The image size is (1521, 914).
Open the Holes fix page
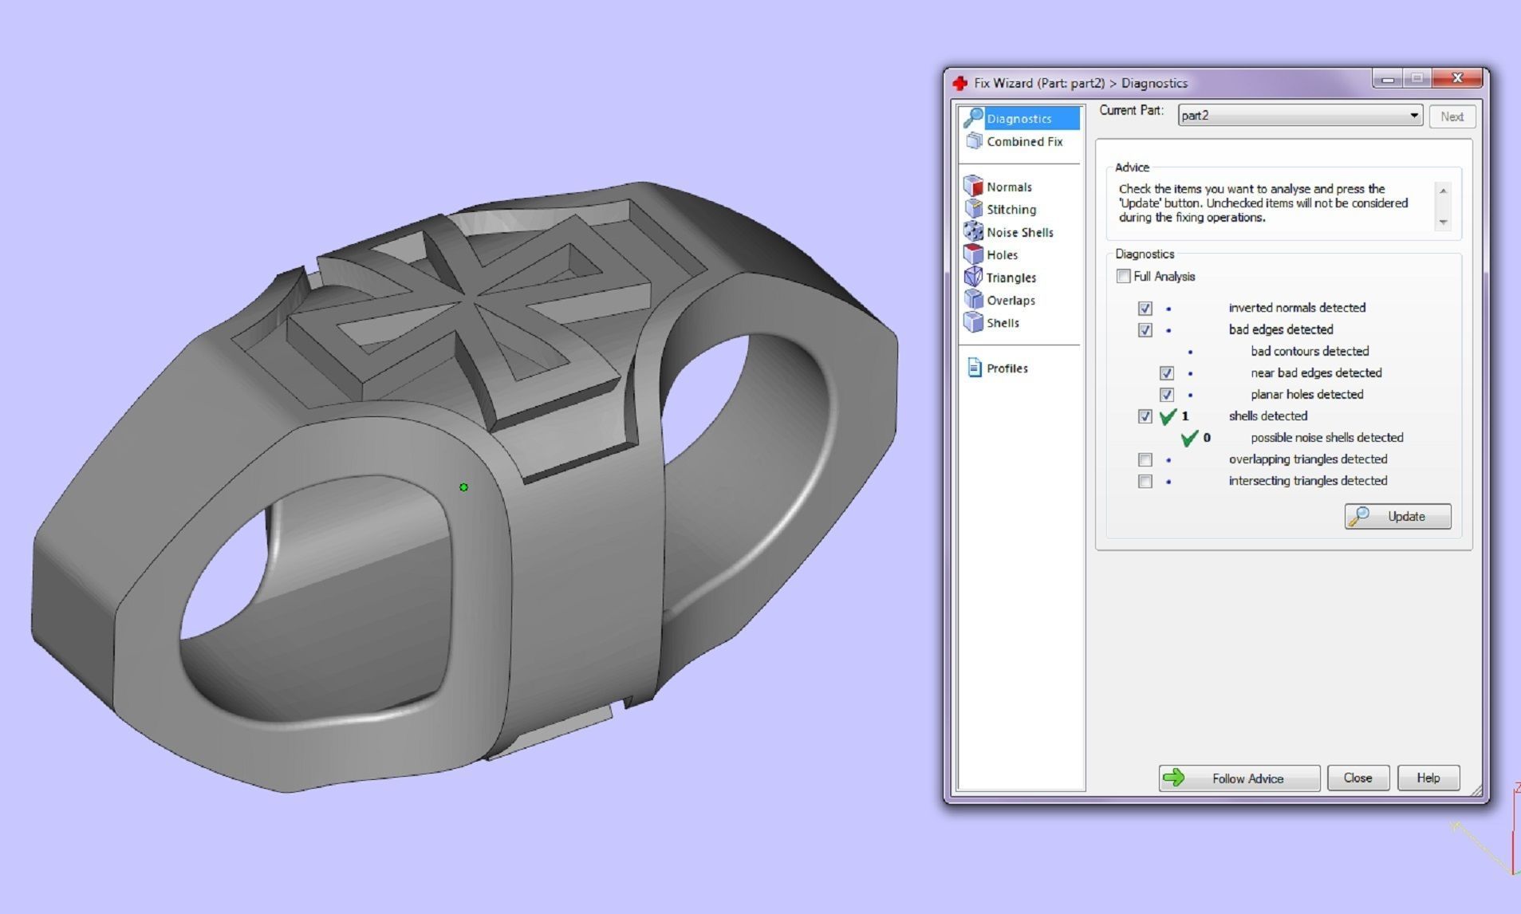(1002, 254)
